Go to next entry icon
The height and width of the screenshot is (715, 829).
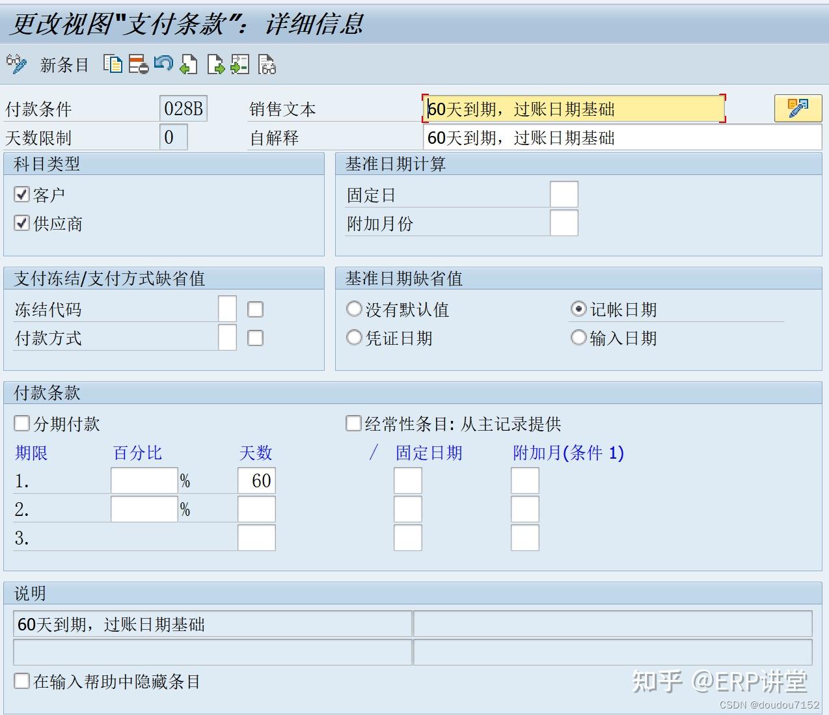point(215,64)
